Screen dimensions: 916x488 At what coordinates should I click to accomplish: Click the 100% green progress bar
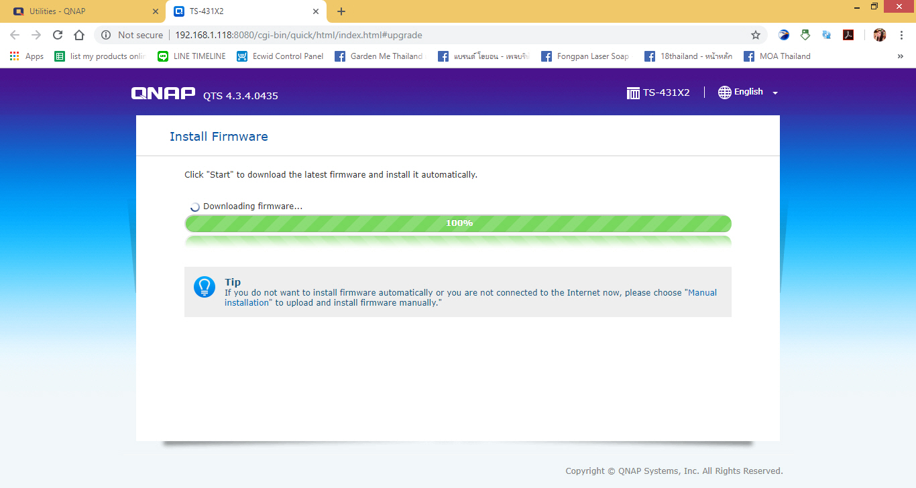point(458,223)
